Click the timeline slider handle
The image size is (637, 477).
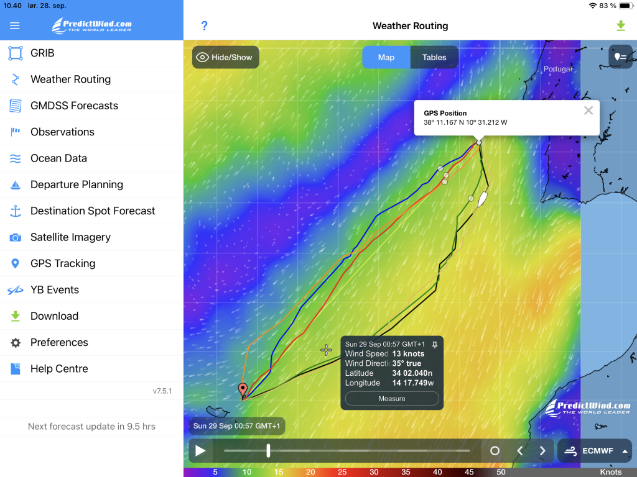point(268,451)
